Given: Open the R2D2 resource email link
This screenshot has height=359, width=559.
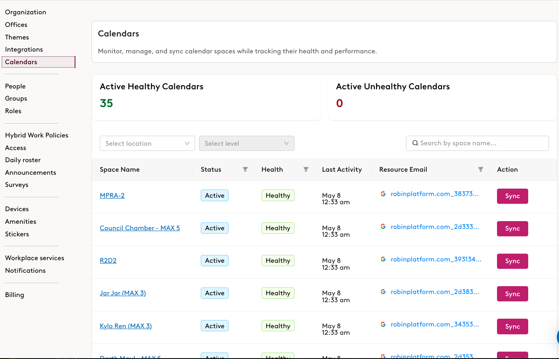Looking at the screenshot, I should (x=436, y=259).
